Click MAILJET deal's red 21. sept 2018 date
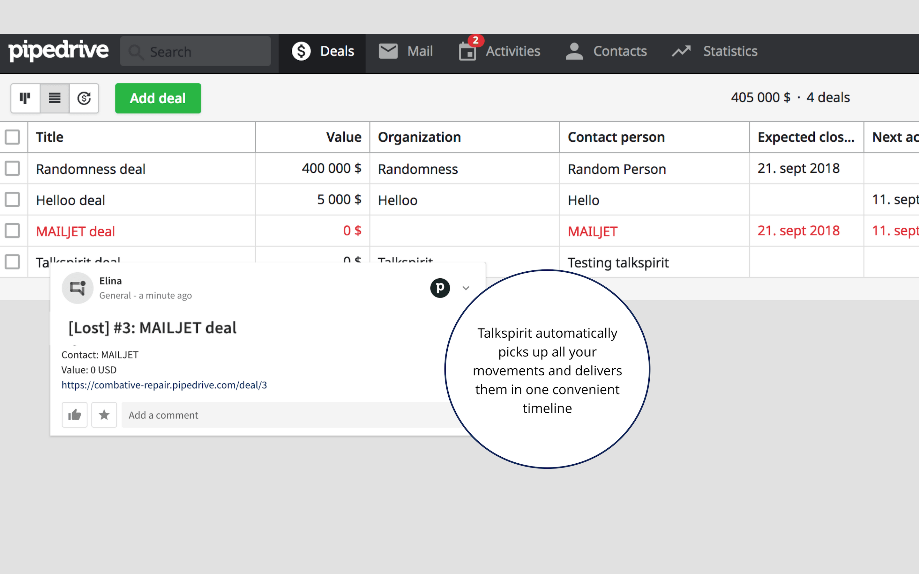Image resolution: width=919 pixels, height=574 pixels. [798, 231]
